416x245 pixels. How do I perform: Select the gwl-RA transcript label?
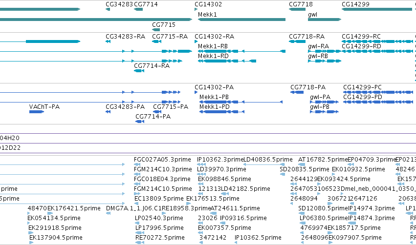coord(318,46)
